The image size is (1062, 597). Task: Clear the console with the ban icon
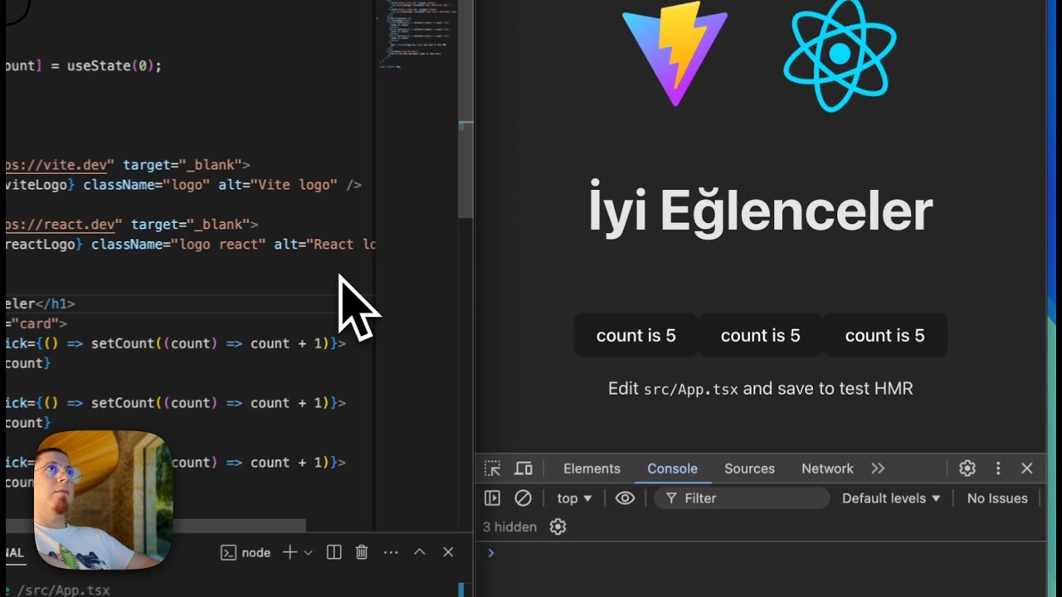pyautogui.click(x=523, y=498)
